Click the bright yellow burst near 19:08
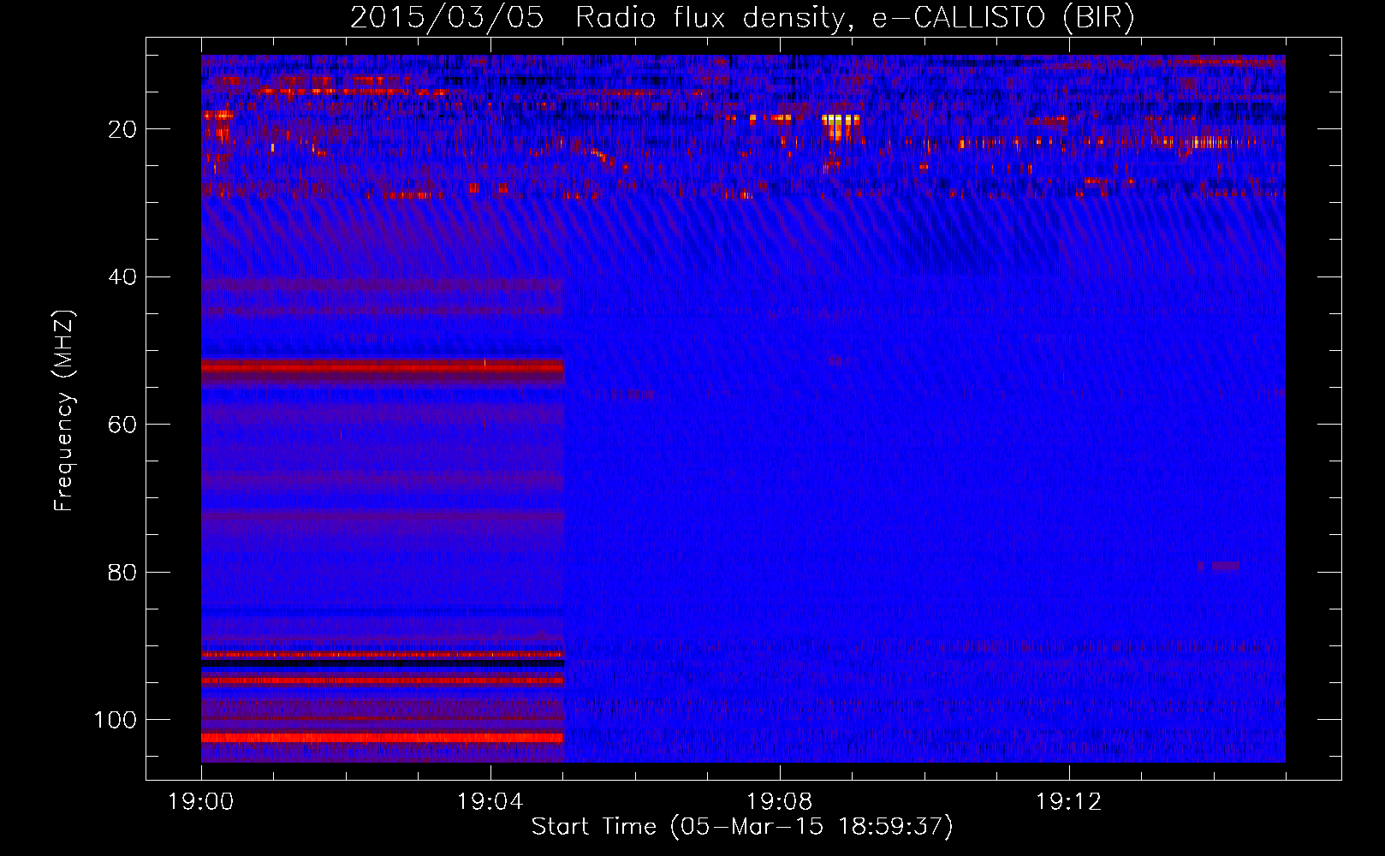The height and width of the screenshot is (856, 1385). [840, 126]
